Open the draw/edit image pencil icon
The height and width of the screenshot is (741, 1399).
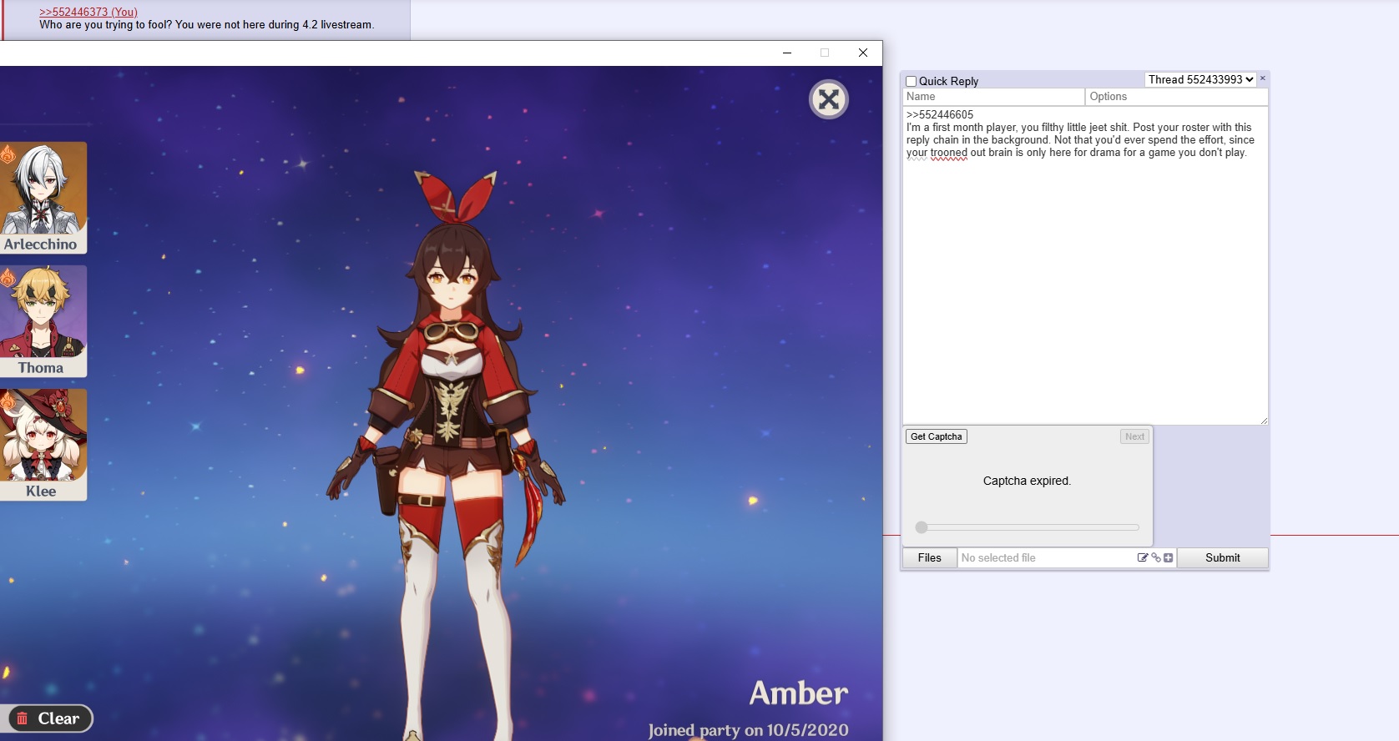1143,558
